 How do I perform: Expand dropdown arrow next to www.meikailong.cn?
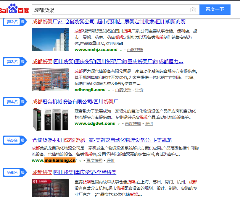(x=80, y=161)
